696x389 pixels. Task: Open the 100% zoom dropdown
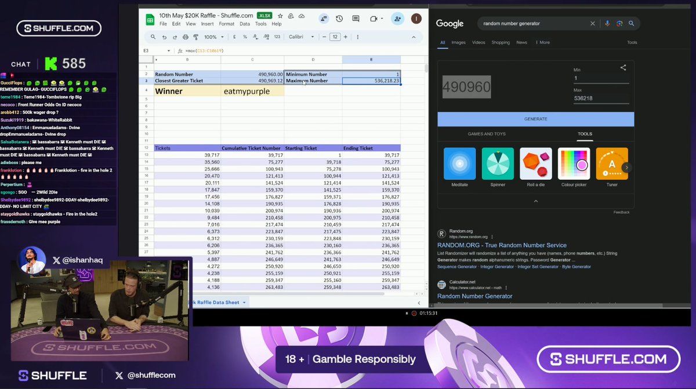pos(213,37)
